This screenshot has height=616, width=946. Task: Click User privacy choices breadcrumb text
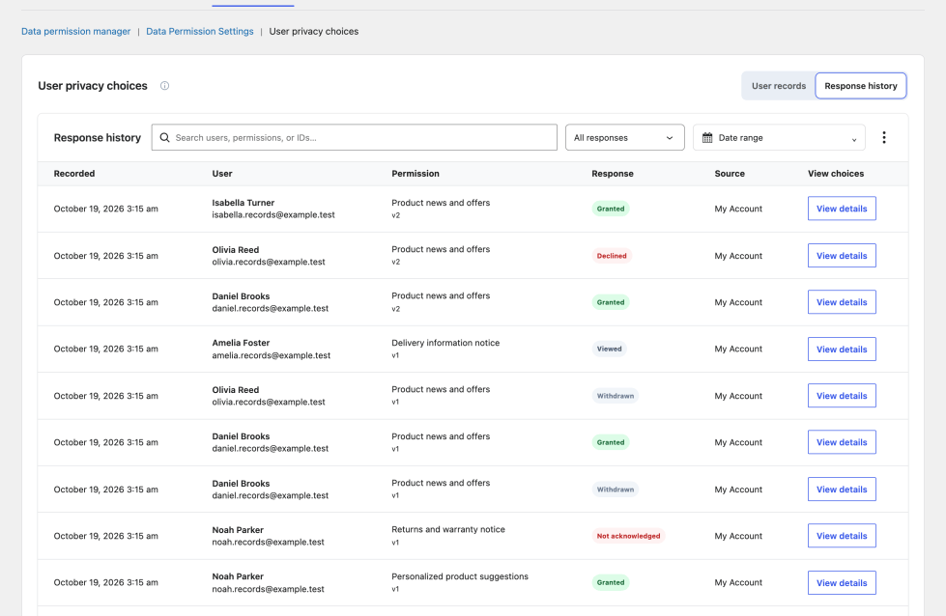[x=314, y=31]
